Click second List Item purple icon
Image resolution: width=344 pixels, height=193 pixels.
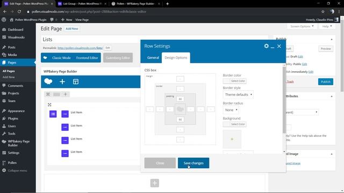(x=65, y=127)
